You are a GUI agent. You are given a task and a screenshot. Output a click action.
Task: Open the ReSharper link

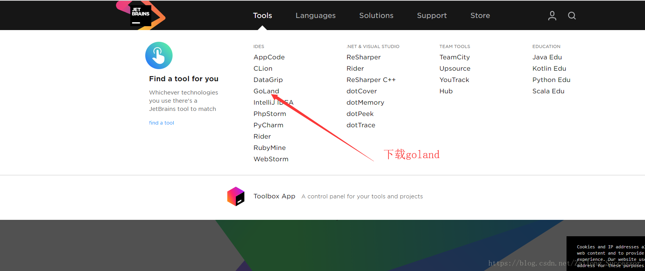(363, 57)
